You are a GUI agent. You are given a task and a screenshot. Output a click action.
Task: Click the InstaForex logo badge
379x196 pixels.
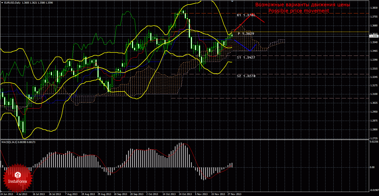tap(17, 177)
